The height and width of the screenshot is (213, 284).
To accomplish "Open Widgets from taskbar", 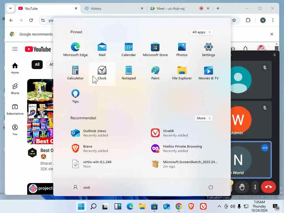I will [x=118, y=206].
